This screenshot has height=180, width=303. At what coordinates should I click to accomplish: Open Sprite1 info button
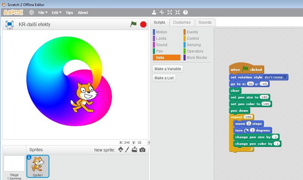coord(29,157)
